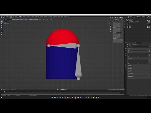Select the Gradient weight tool
Image resolution: width=151 pixels, height=113 pixels.
pos(2,30)
